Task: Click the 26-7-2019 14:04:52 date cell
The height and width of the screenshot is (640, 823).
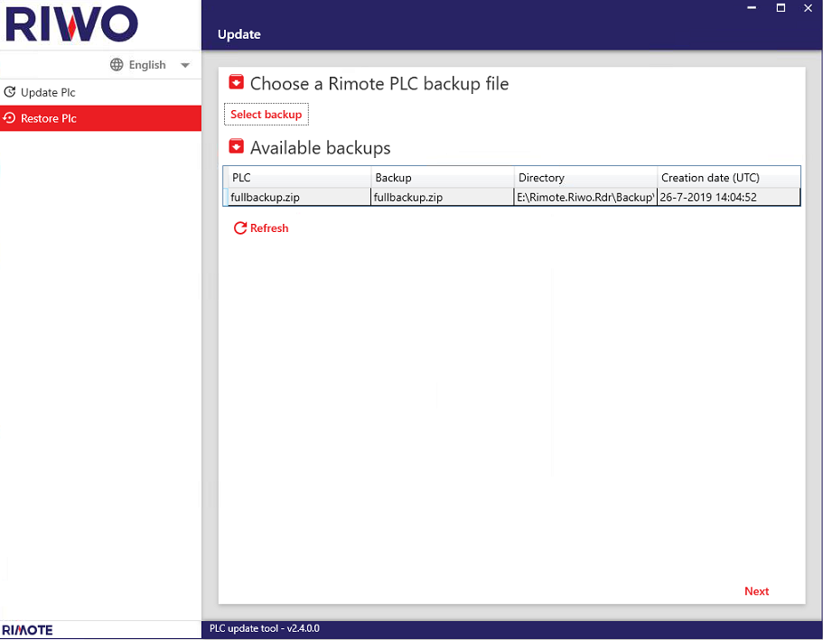Action: 728,198
